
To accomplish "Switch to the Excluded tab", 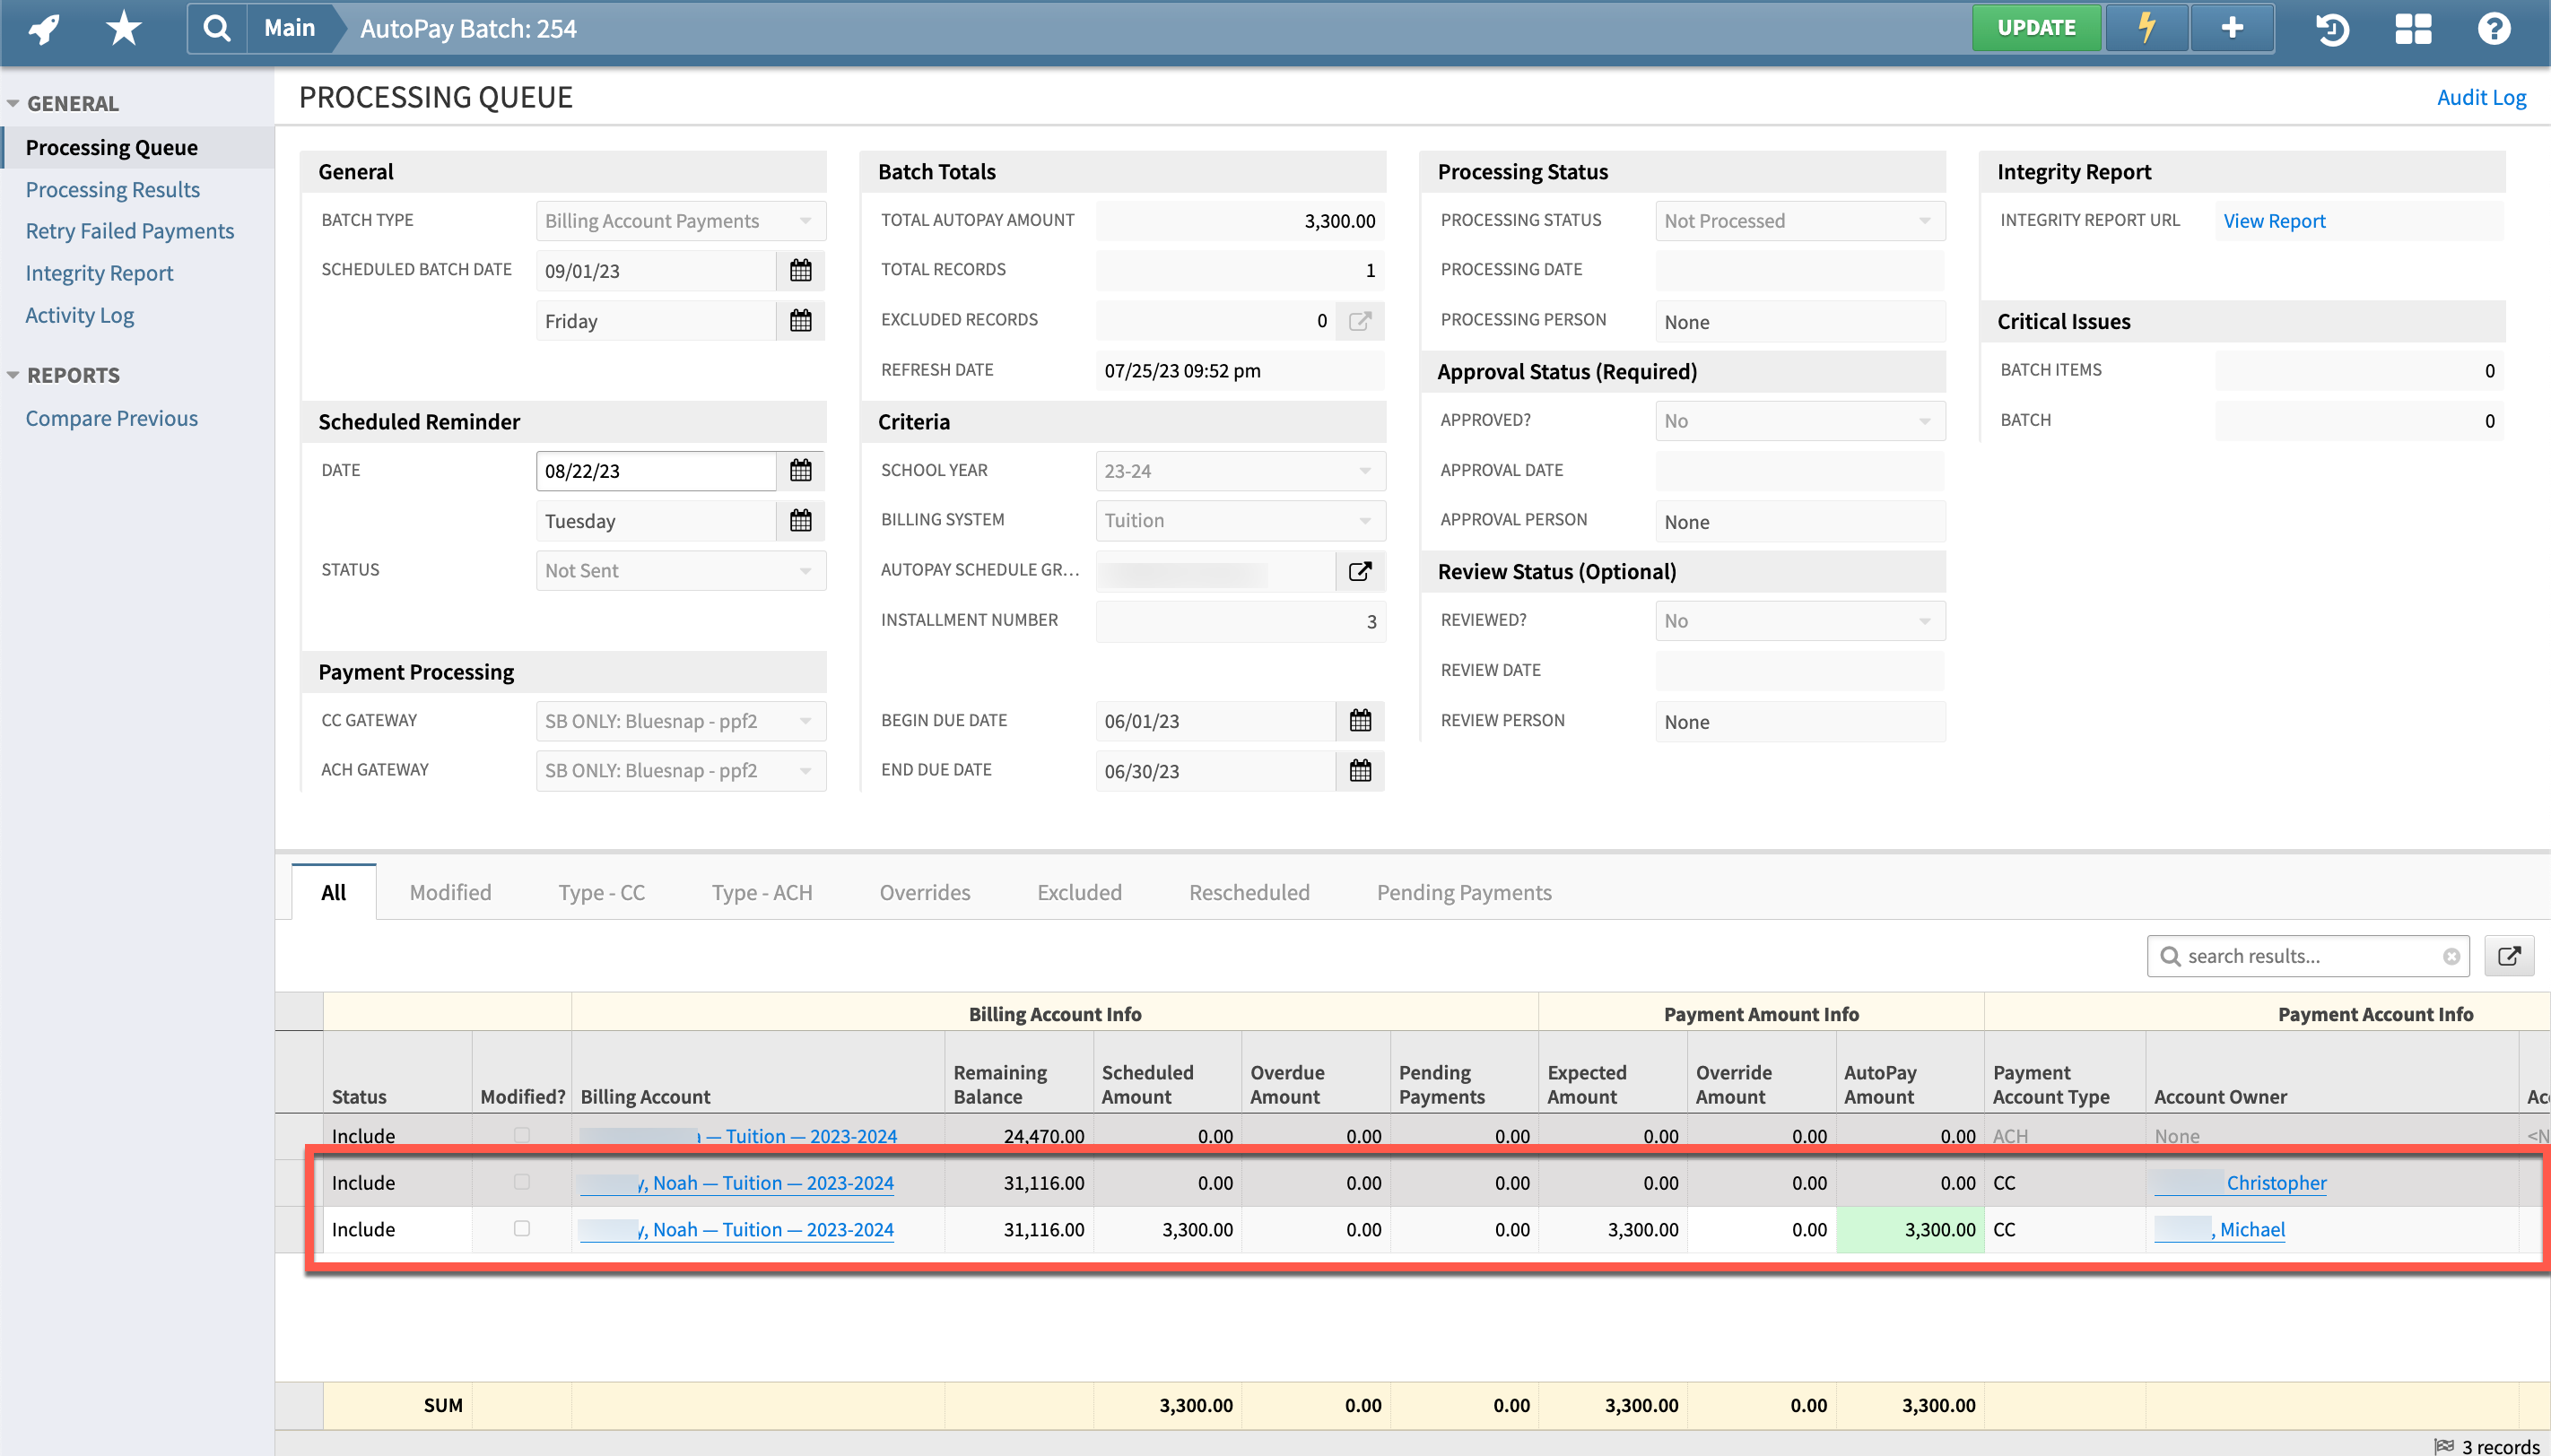I will [1078, 892].
